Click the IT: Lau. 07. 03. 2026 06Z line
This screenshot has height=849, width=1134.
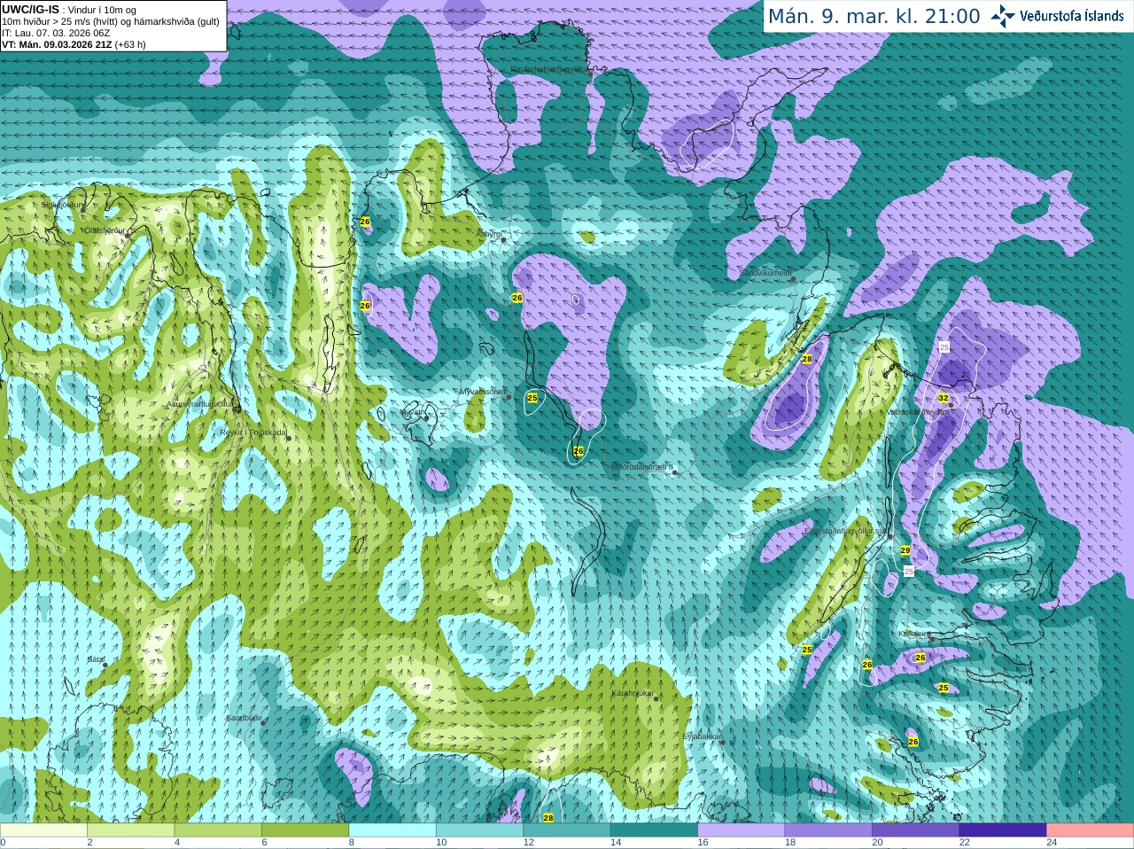[56, 33]
